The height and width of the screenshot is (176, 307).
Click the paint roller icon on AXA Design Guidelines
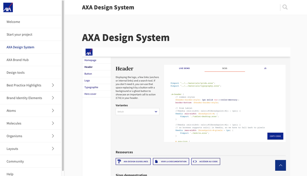tap(119, 161)
